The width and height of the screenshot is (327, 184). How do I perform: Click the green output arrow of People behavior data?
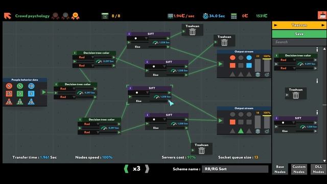coord(44,92)
